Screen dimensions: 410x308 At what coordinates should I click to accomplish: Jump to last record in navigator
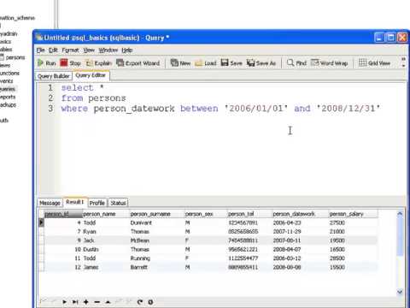pos(75,302)
